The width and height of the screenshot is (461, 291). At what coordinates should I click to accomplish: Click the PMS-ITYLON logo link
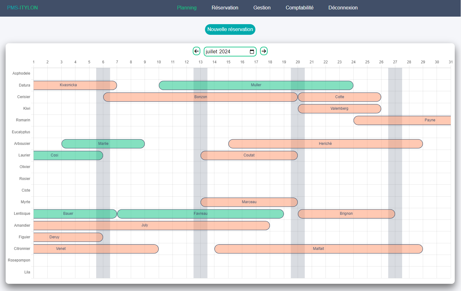(23, 8)
